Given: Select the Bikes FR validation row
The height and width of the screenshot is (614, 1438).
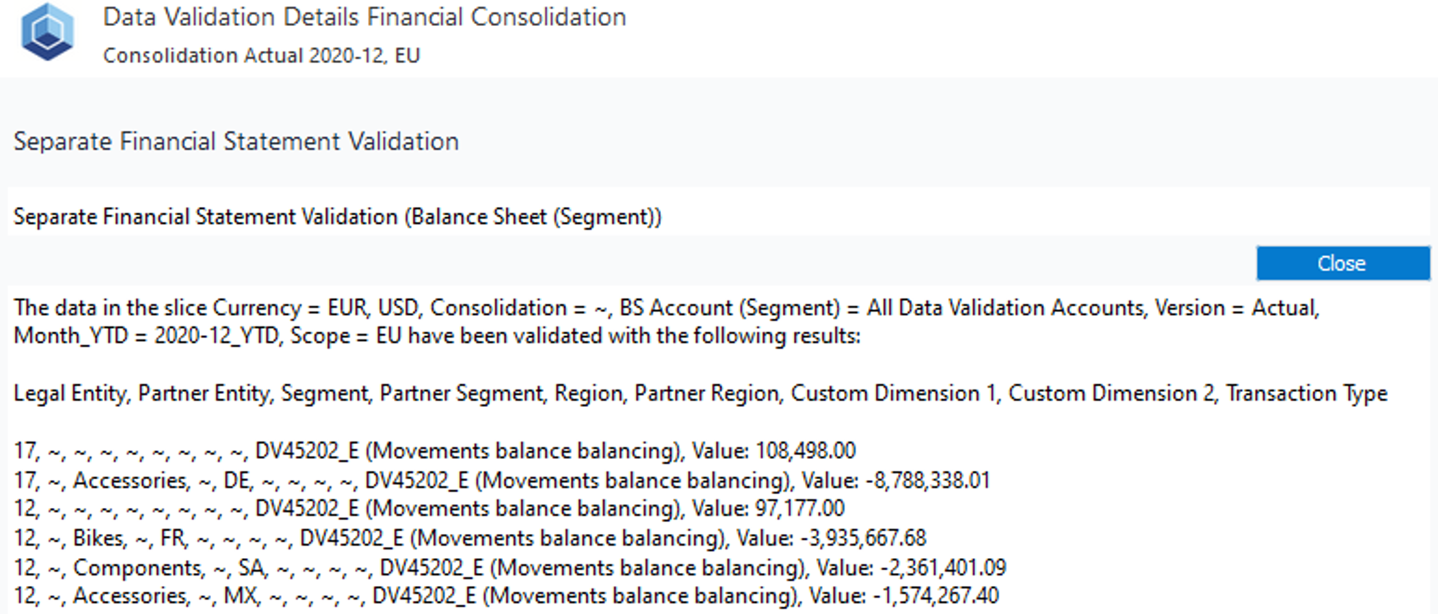Looking at the screenshot, I should point(469,538).
